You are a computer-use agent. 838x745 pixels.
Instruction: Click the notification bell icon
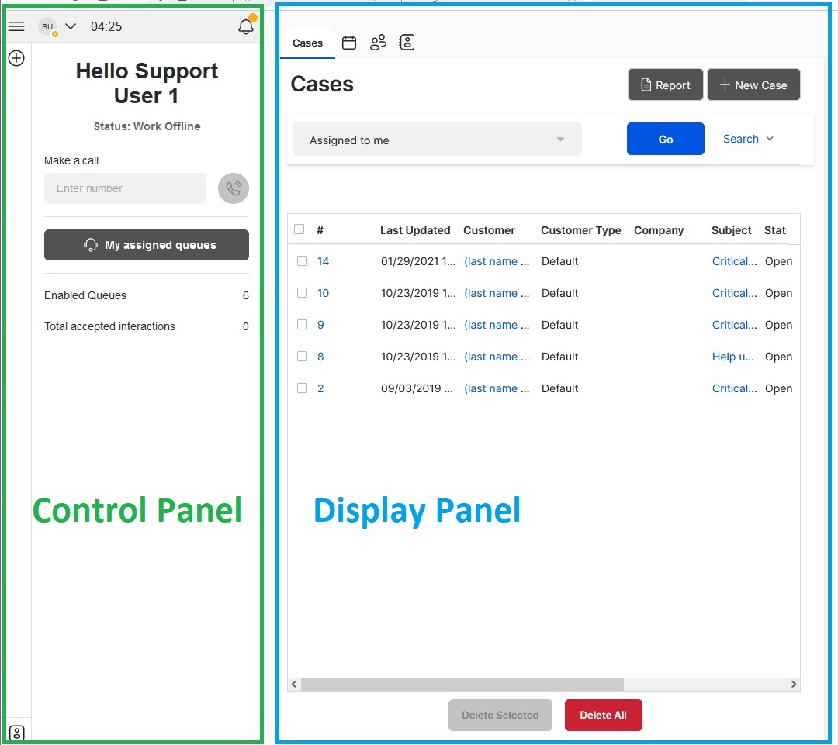246,26
